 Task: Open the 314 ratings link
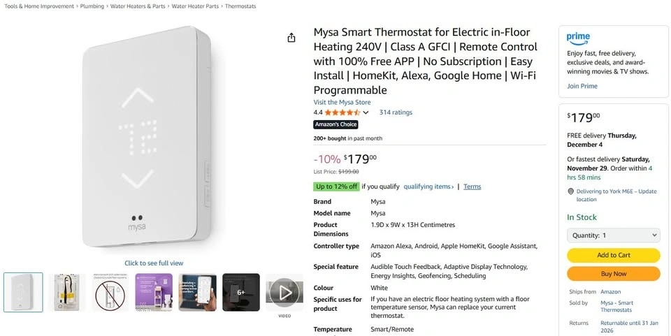tap(396, 112)
